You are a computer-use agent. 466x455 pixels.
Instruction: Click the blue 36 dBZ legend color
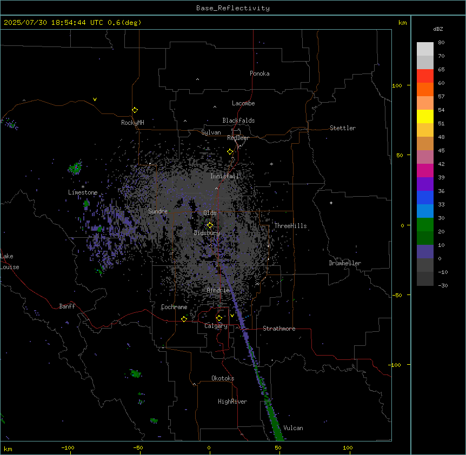pyautogui.click(x=425, y=197)
